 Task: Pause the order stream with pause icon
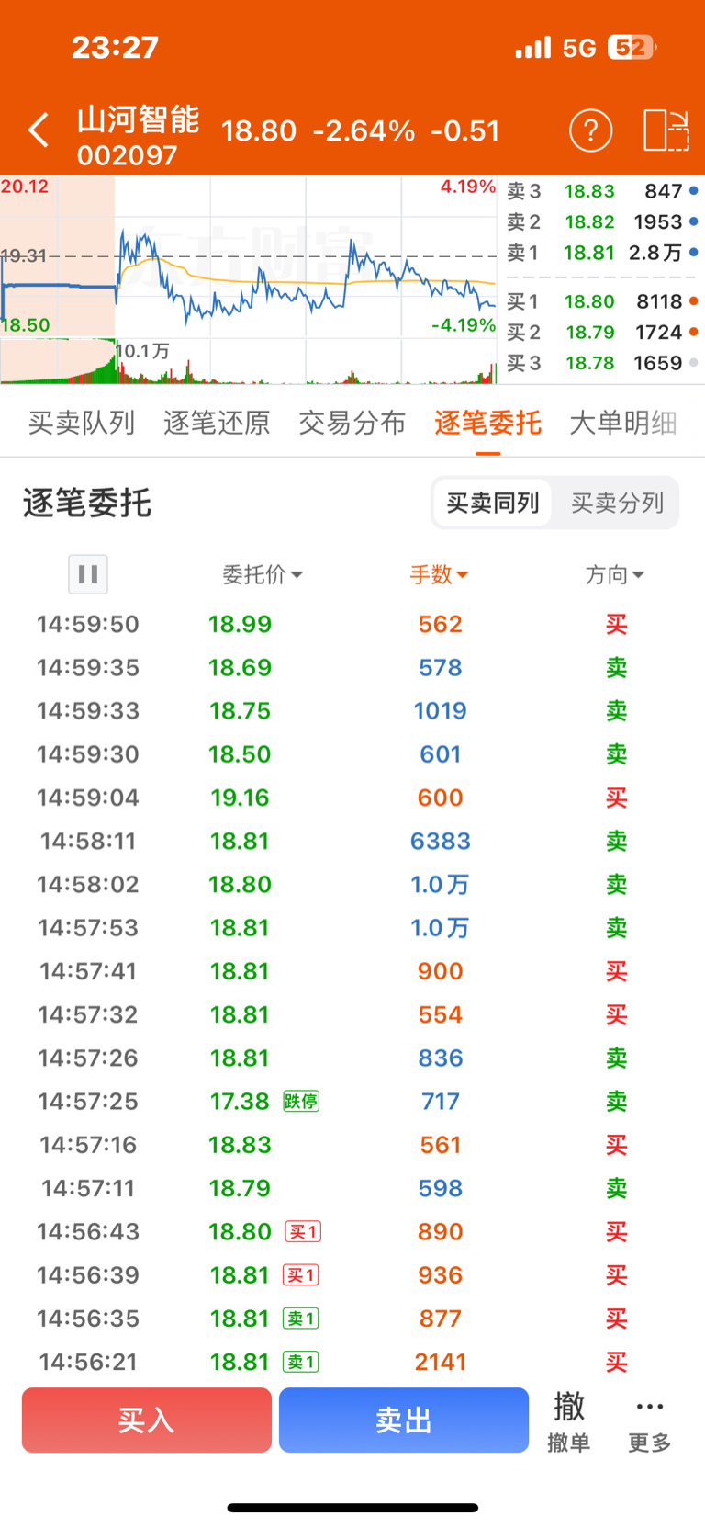click(x=88, y=574)
